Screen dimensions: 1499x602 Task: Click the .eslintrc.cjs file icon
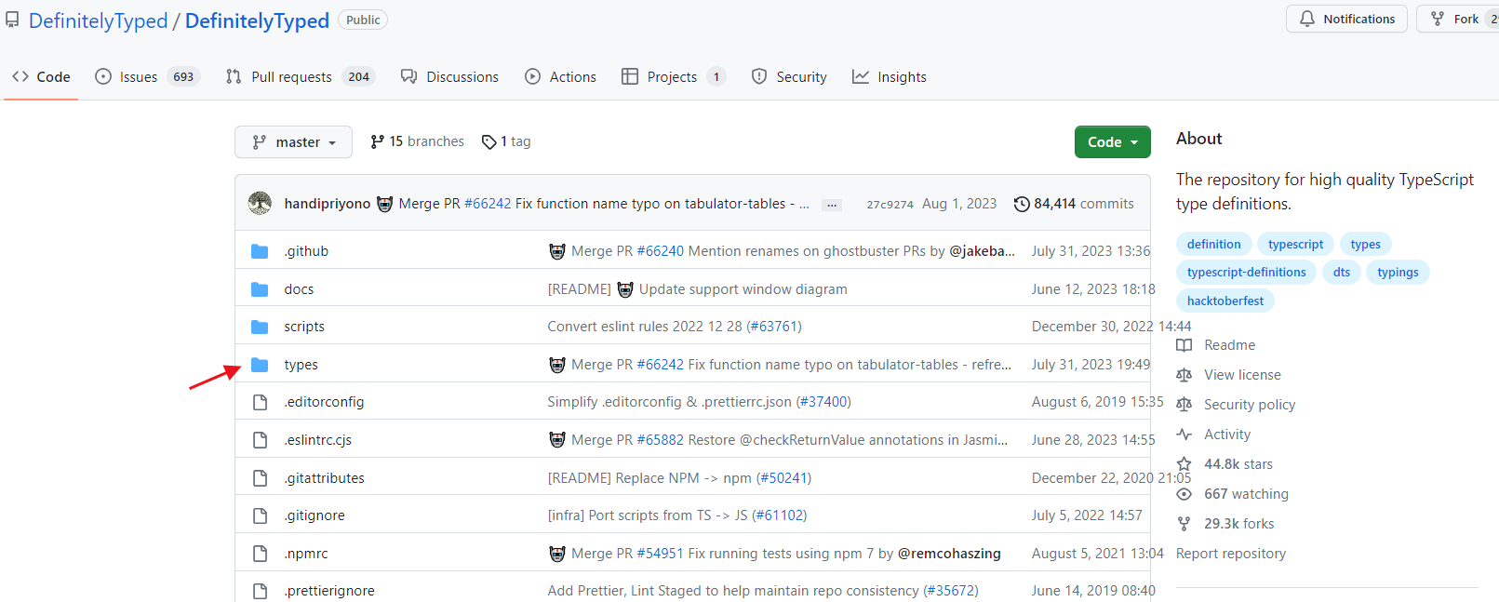(x=261, y=440)
